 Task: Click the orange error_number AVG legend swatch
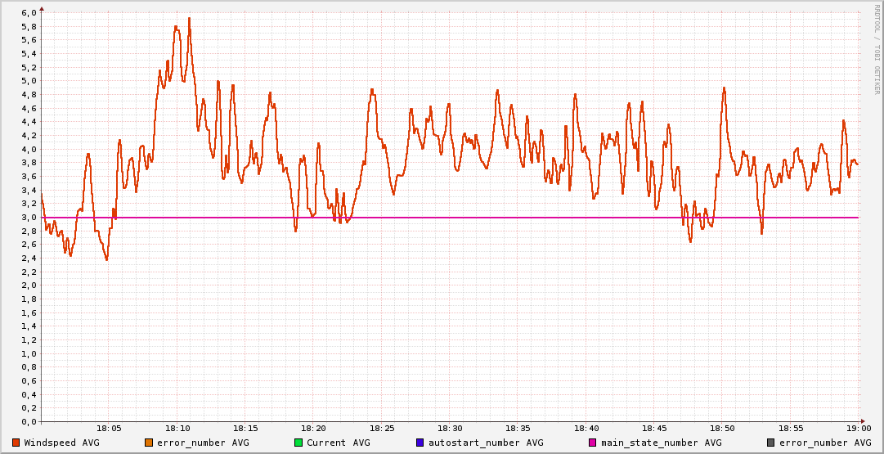coord(148,443)
